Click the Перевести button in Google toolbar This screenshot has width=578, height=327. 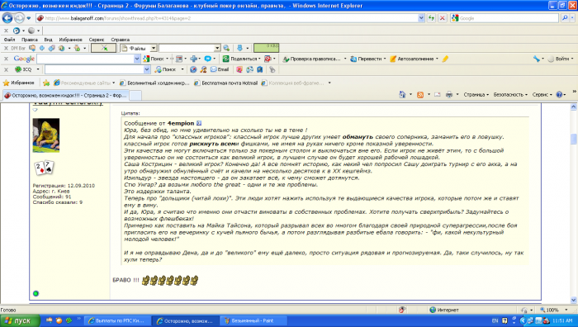[368, 59]
